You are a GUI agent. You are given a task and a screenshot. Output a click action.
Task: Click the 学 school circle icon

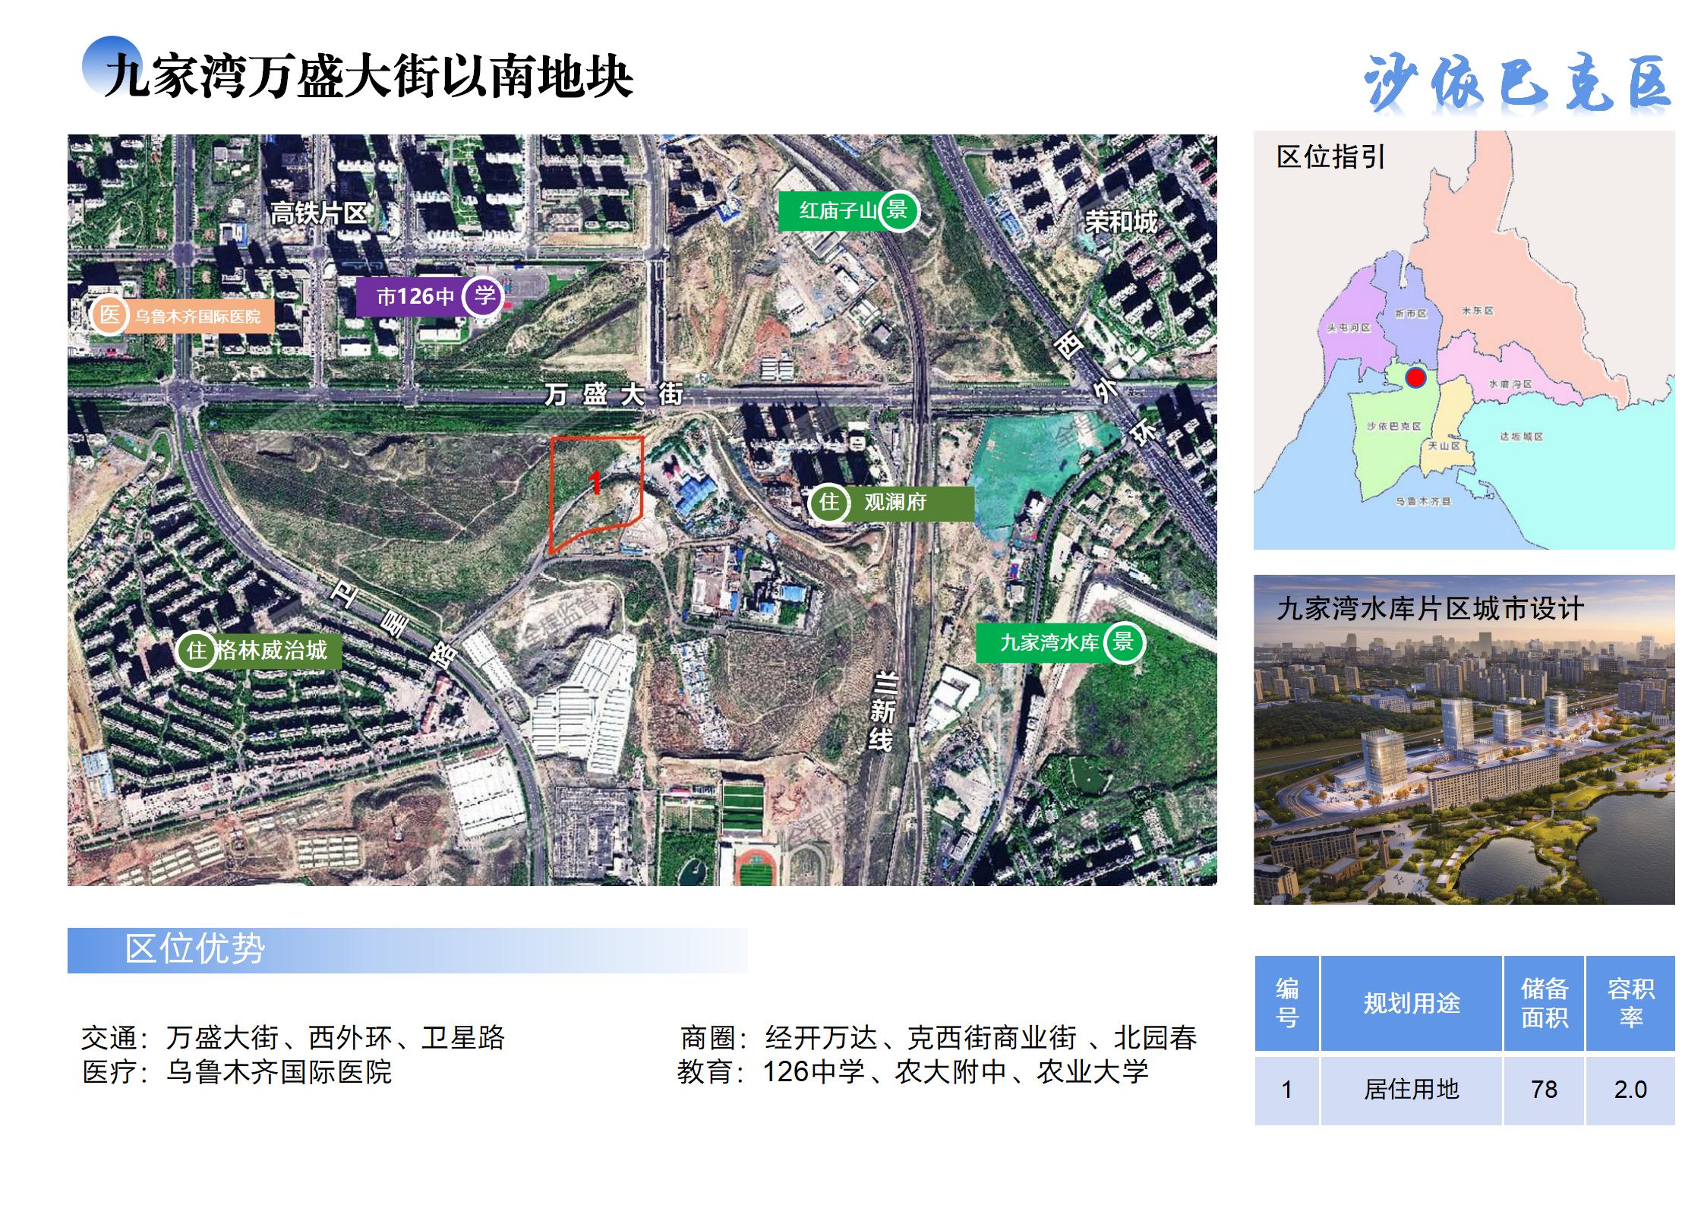point(484,295)
